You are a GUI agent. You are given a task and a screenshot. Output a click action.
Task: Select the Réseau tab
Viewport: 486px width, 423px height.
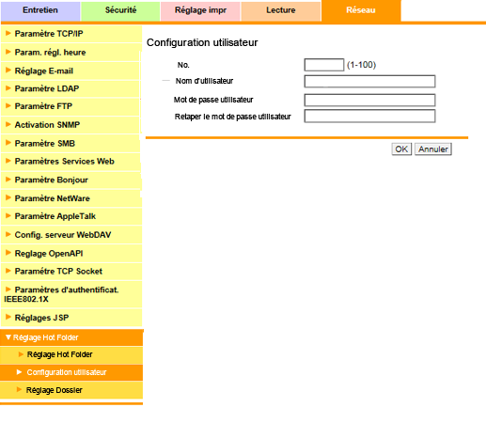tap(361, 10)
